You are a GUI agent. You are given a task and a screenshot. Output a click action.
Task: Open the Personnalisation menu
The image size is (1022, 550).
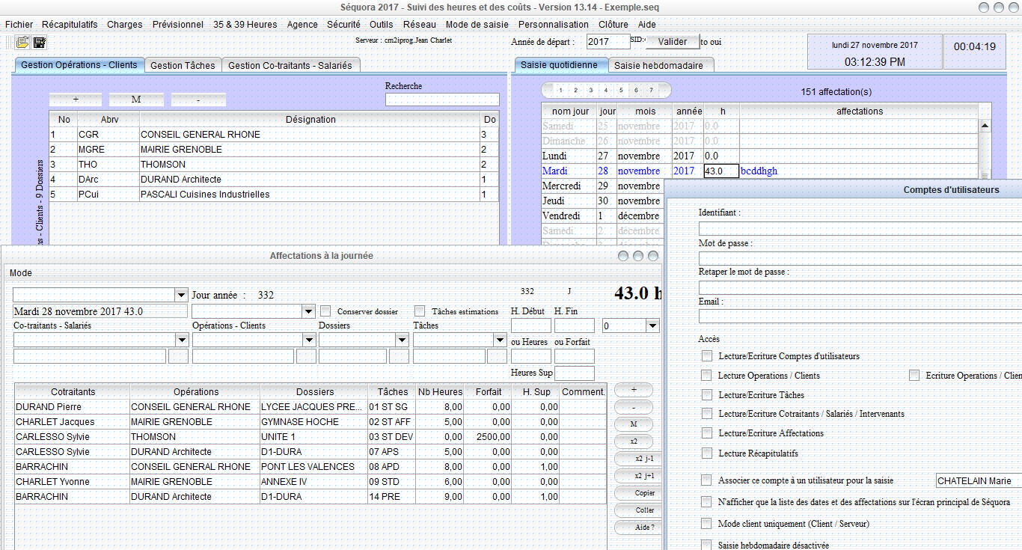tap(554, 25)
